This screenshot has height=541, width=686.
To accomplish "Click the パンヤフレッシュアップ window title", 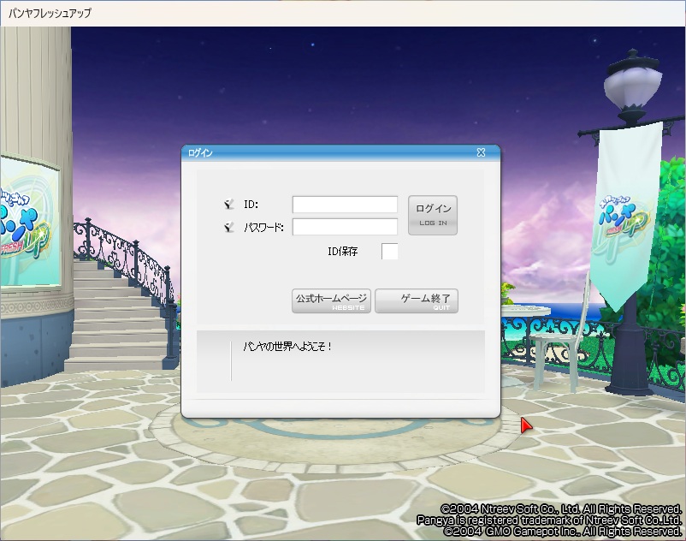I will point(50,13).
